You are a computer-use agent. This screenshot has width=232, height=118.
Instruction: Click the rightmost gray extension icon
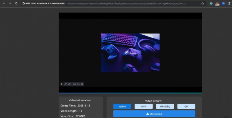pyautogui.click(x=229, y=4)
